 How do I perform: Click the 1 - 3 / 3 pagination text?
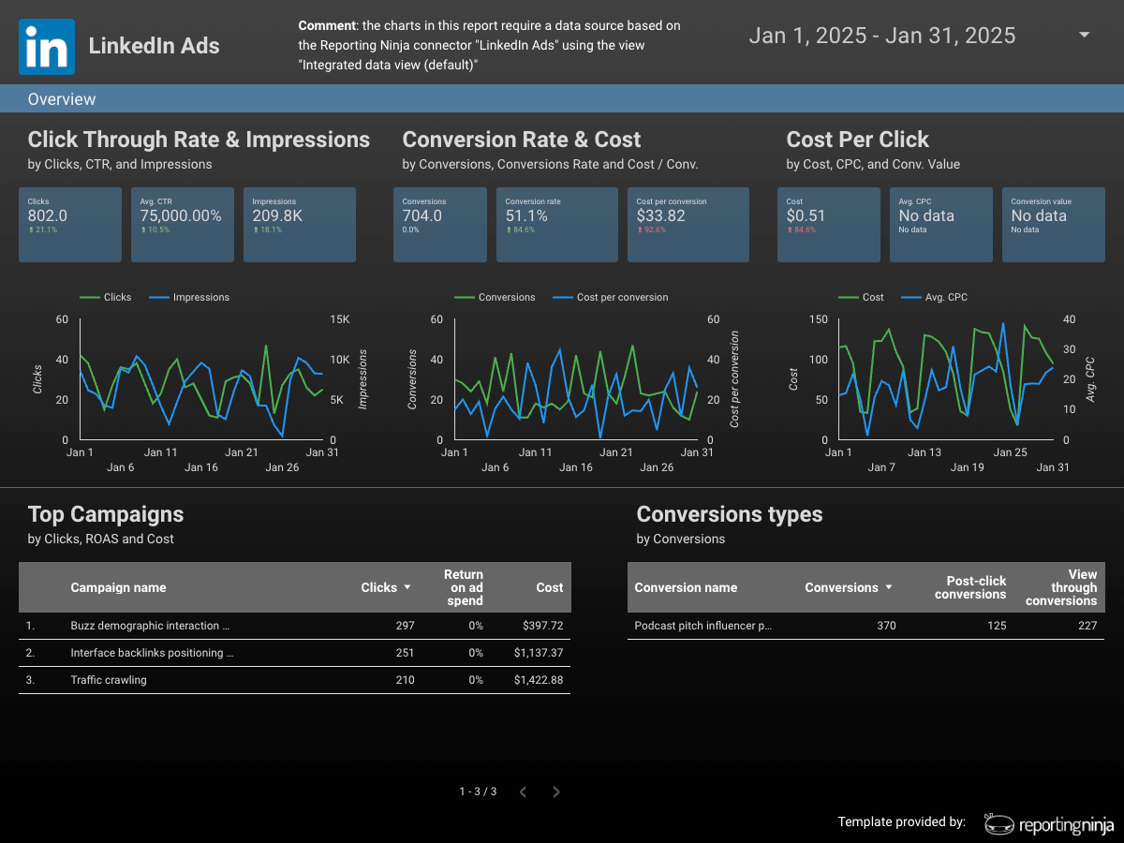[478, 791]
